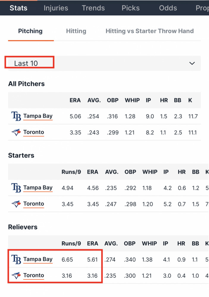Click Tampa Bay logo in Starters table
209x297 pixels.
pyautogui.click(x=16, y=188)
